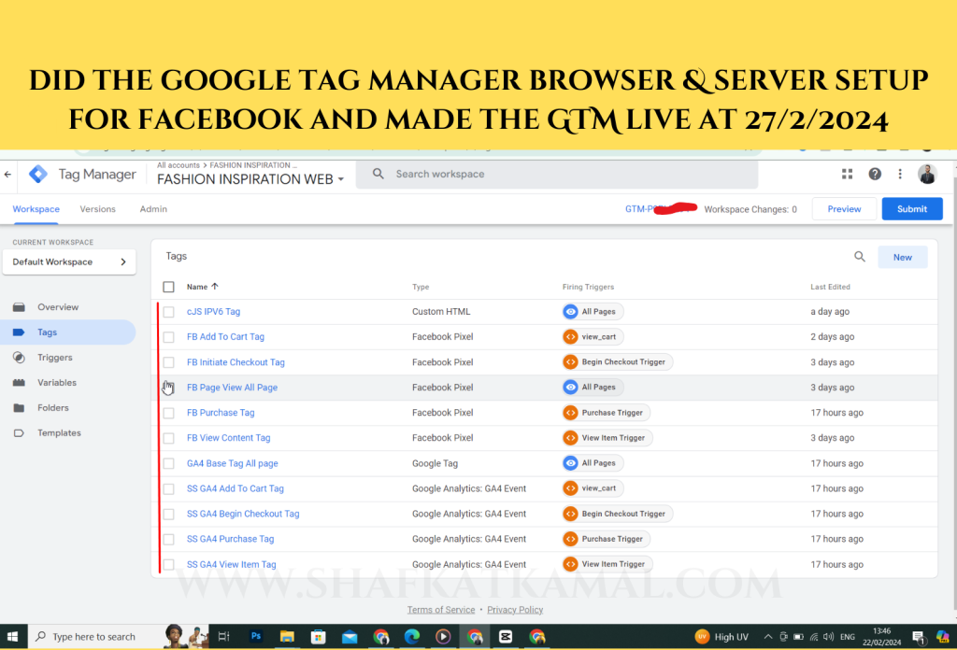Image resolution: width=957 pixels, height=650 pixels.
Task: Open the Mail app on taskbar
Action: (x=350, y=637)
